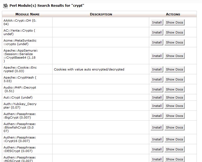202x162 pixels.
Task: Show Docs for Audio::M4P::Decrypt
Action: click(174, 89)
